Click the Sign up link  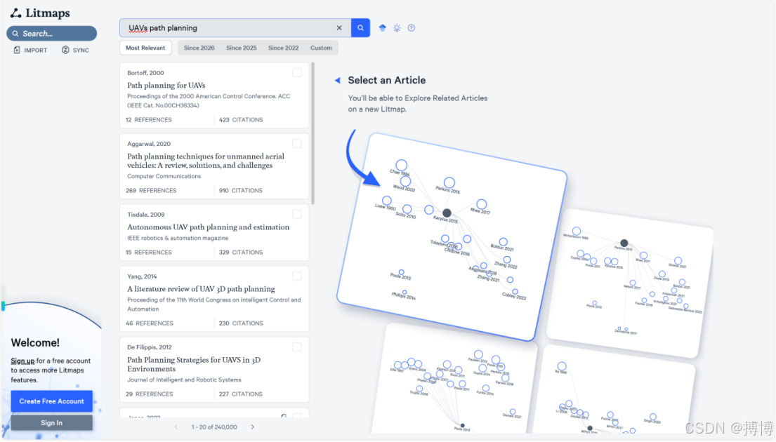[22, 361]
